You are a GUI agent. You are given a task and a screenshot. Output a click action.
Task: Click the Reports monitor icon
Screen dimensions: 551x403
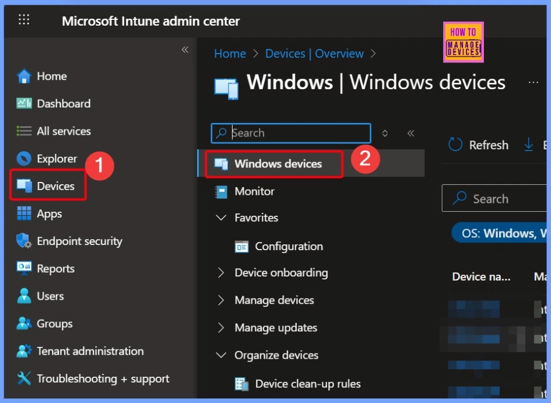[x=24, y=268]
